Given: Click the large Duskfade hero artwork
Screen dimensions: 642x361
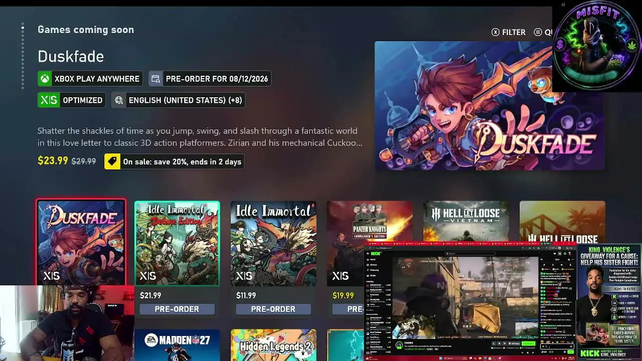Looking at the screenshot, I should (490, 106).
